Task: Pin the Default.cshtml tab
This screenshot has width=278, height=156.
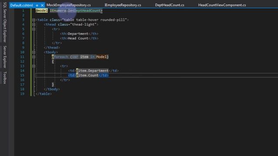Action: pyautogui.click(x=37, y=5)
